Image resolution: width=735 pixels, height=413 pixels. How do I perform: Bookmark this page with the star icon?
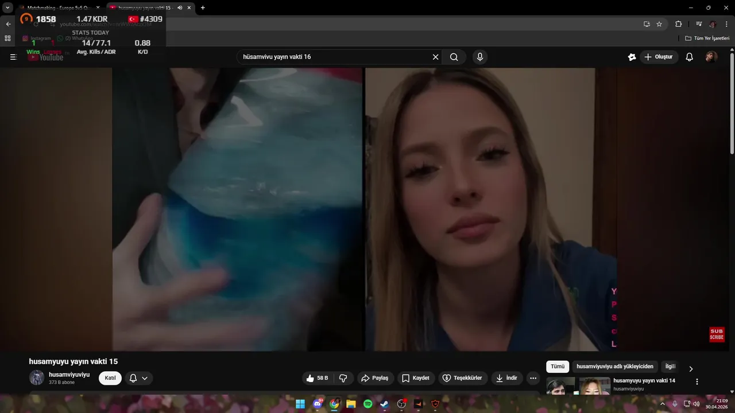pos(659,24)
